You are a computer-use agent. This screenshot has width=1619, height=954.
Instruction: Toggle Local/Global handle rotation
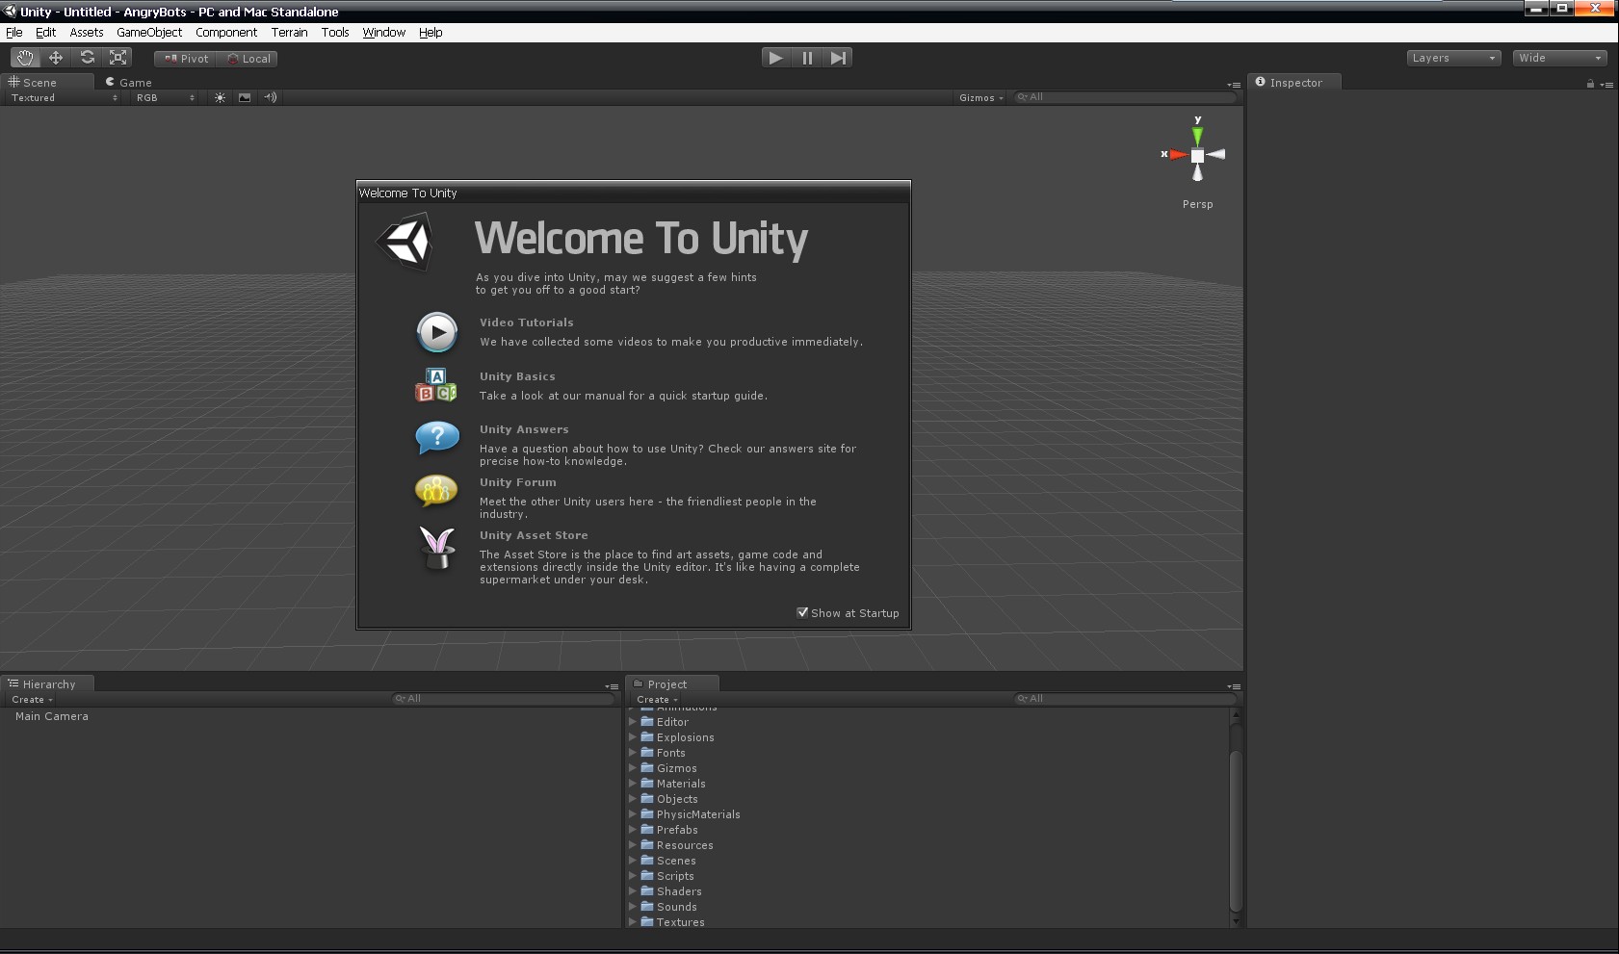pos(248,59)
